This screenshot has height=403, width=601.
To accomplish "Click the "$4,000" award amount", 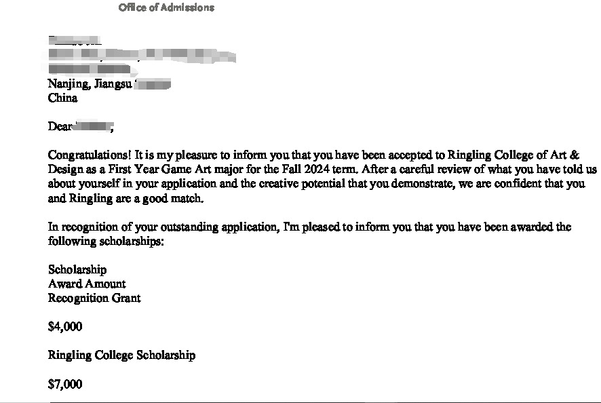I will click(65, 326).
